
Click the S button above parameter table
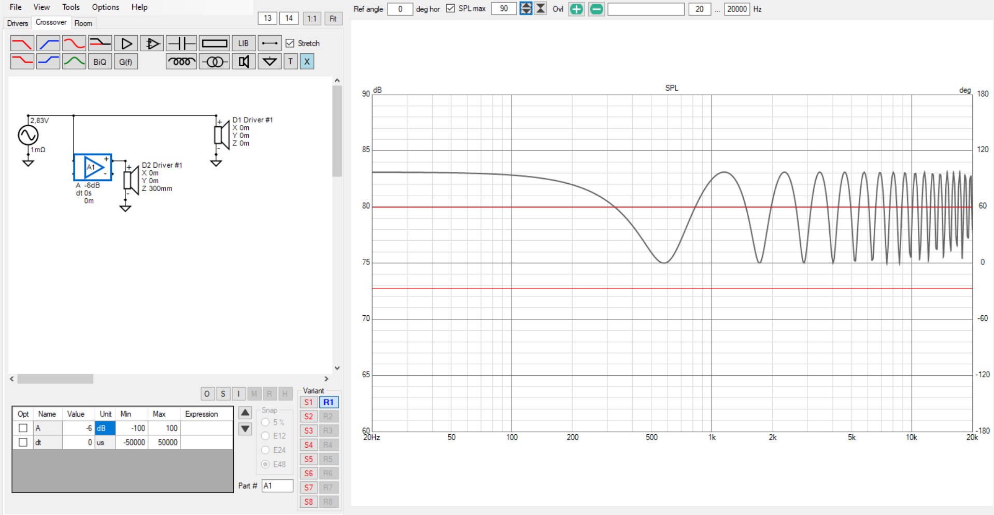tap(223, 394)
